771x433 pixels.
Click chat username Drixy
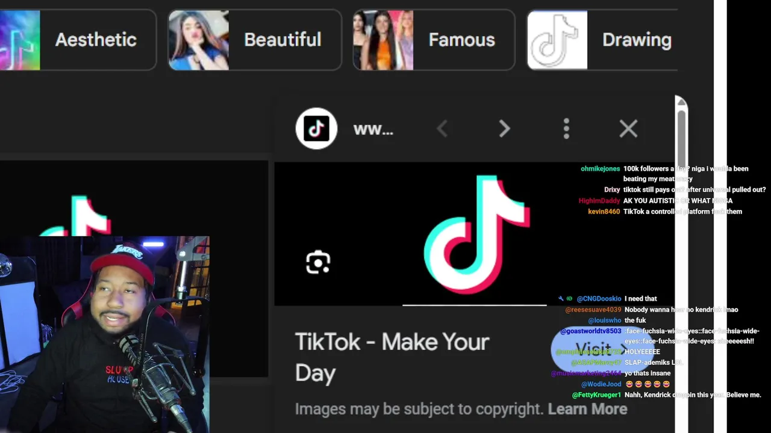[x=612, y=190]
